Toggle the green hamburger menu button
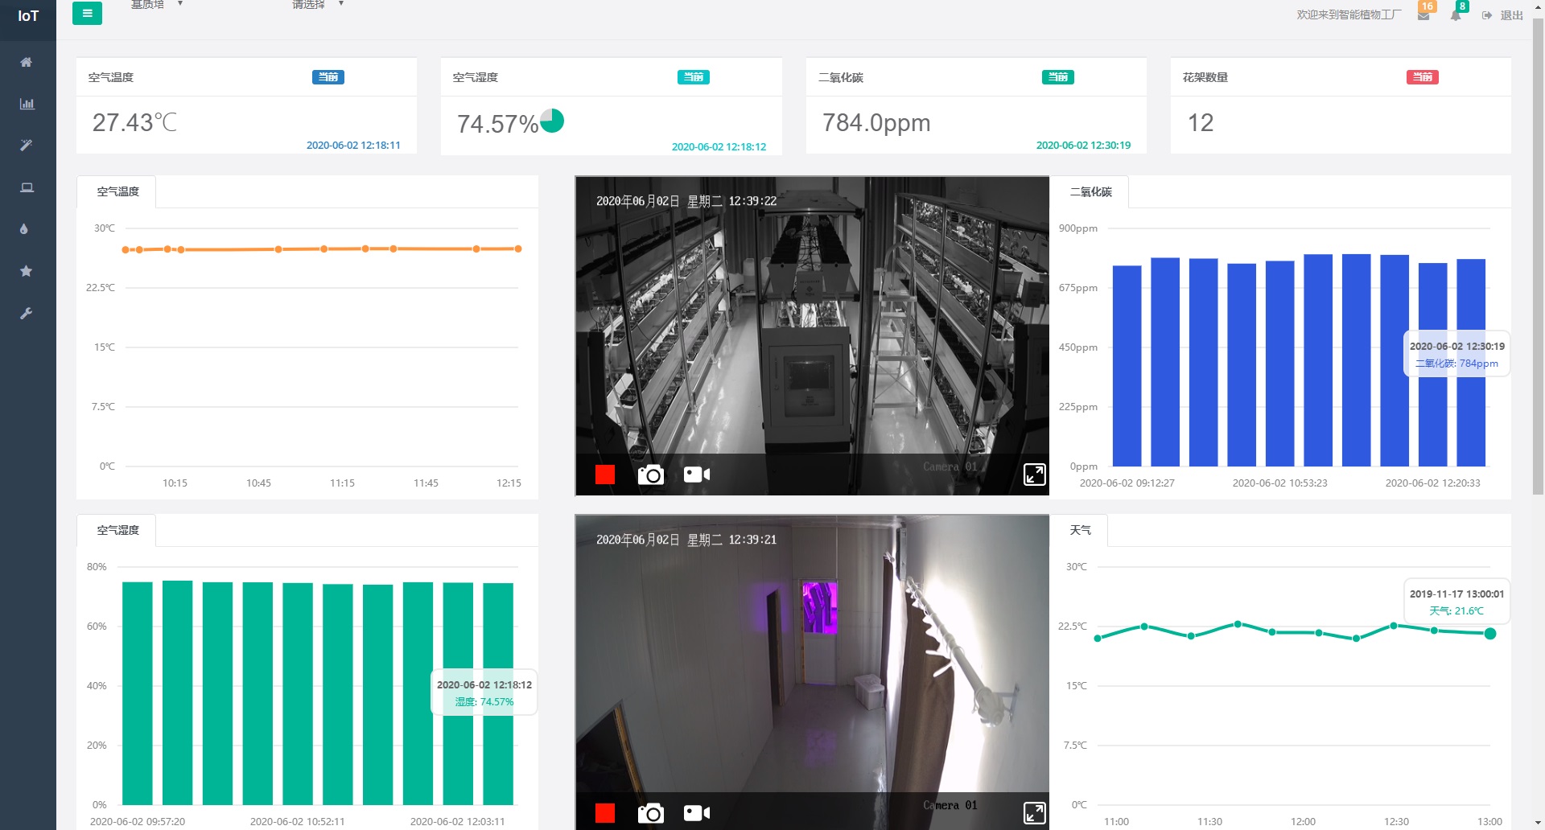The image size is (1545, 830). click(x=87, y=13)
